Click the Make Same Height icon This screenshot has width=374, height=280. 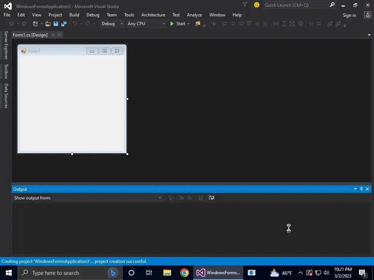pos(284,24)
